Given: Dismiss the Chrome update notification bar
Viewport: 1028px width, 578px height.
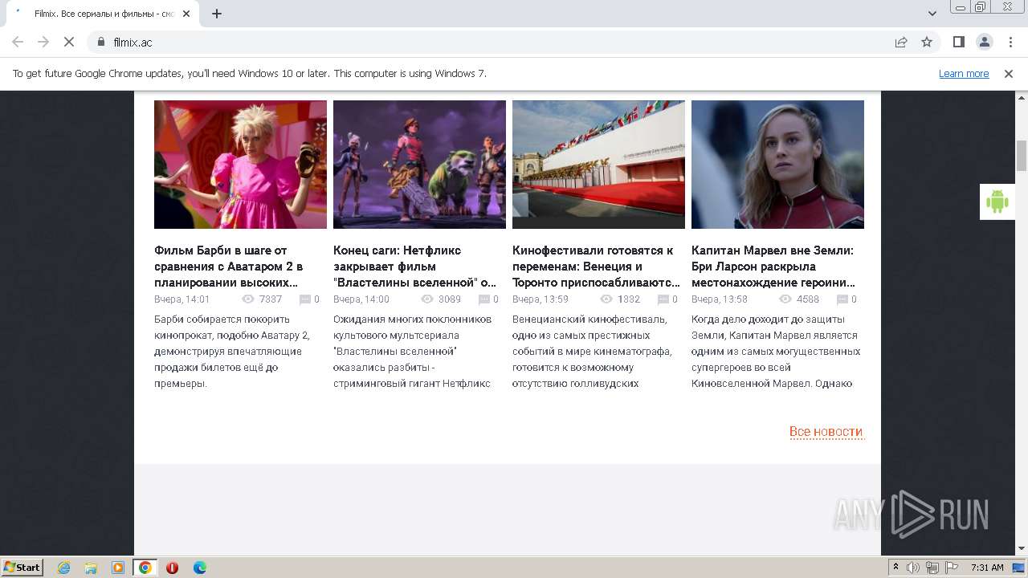Looking at the screenshot, I should [1009, 73].
